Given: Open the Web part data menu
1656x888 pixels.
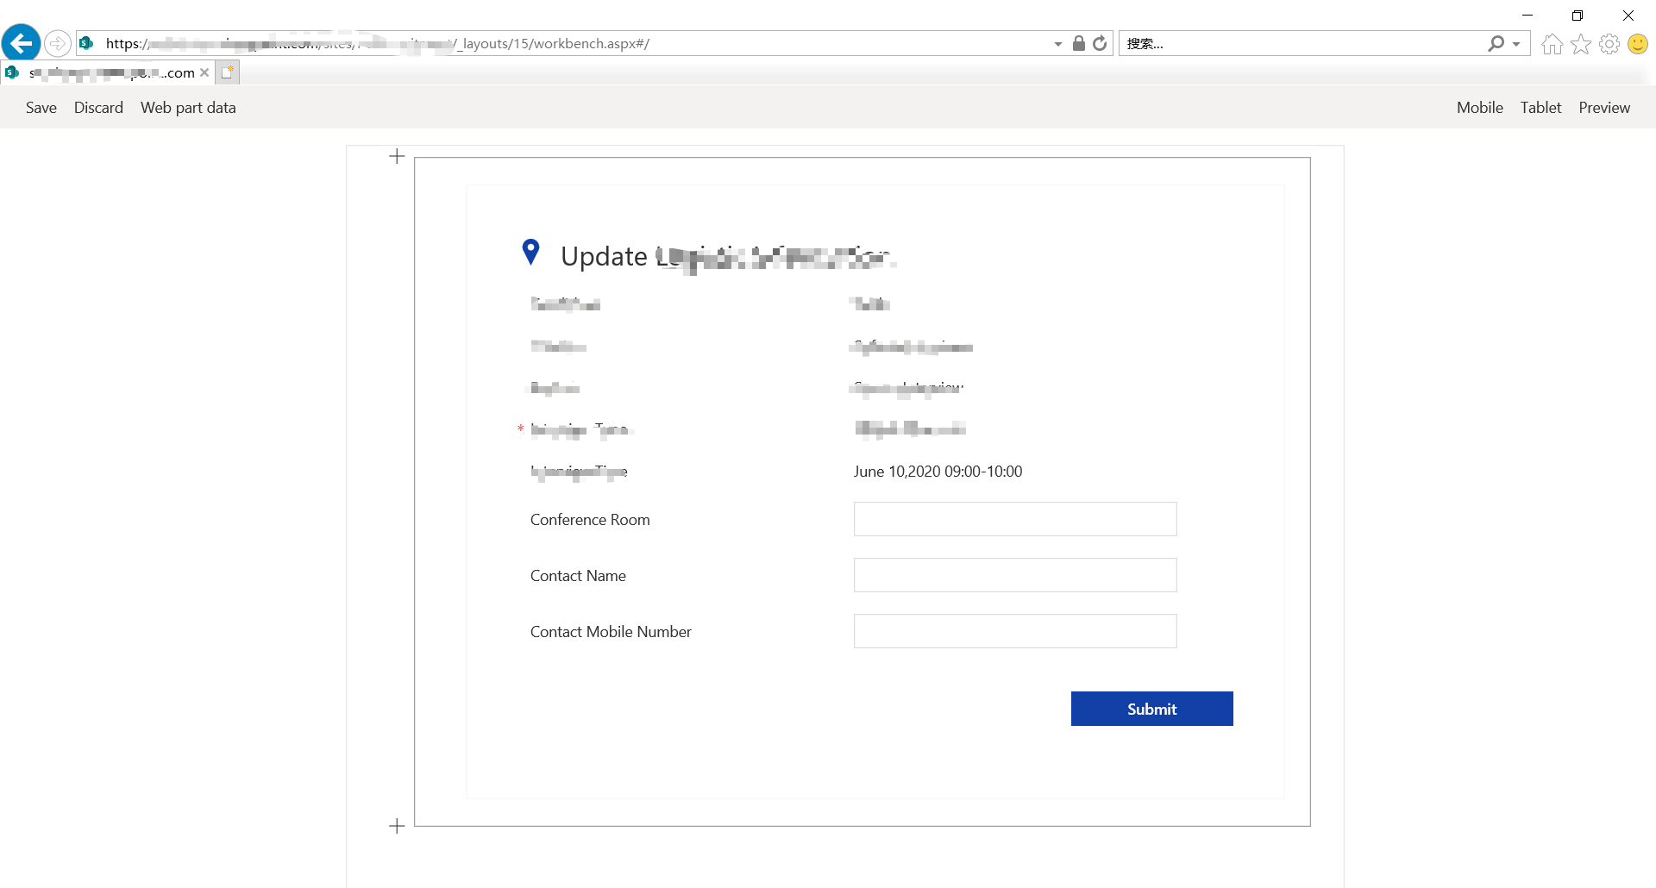Looking at the screenshot, I should pos(188,107).
